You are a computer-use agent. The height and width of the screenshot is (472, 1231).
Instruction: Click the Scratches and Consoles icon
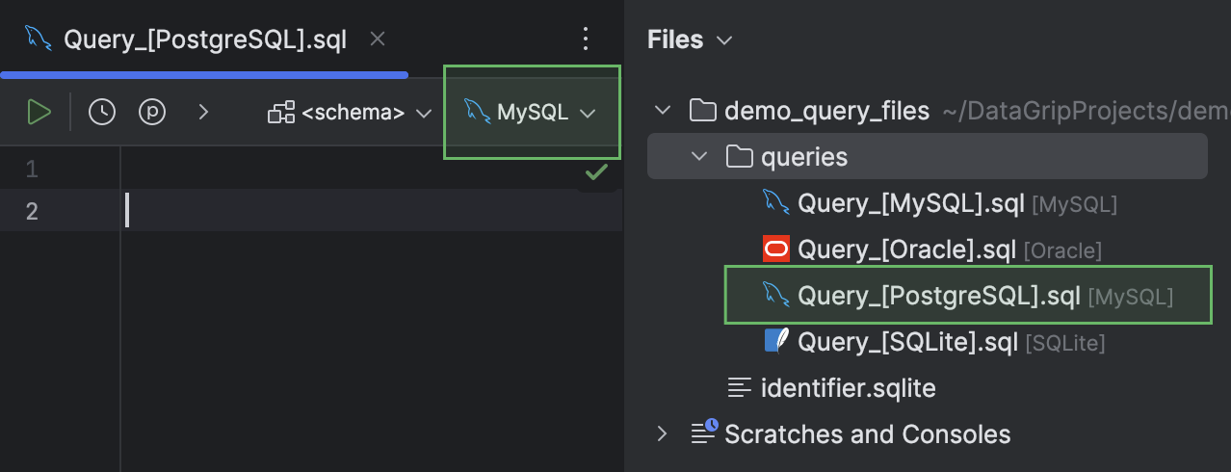(705, 433)
